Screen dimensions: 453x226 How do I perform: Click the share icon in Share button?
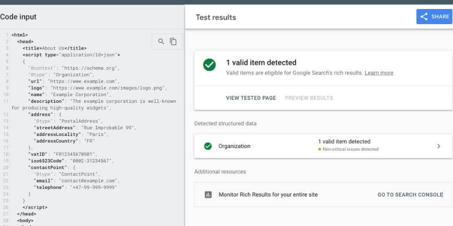[x=424, y=17]
